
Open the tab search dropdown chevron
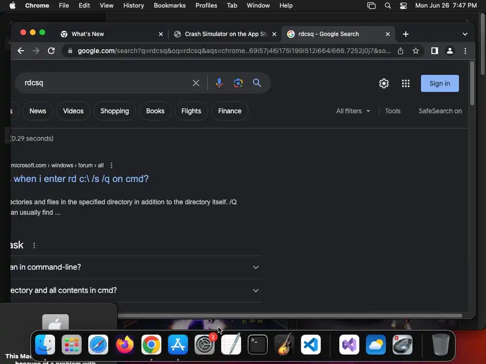click(465, 34)
